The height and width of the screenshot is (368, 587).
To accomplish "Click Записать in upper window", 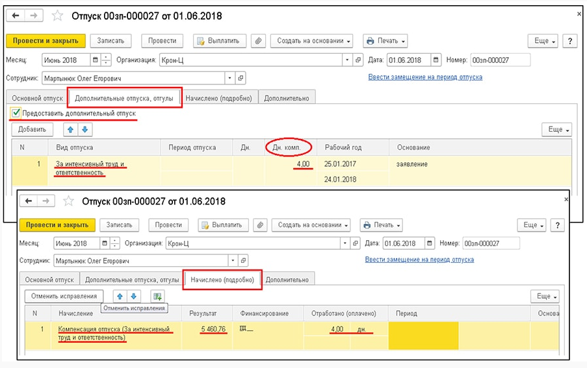I will coord(111,41).
